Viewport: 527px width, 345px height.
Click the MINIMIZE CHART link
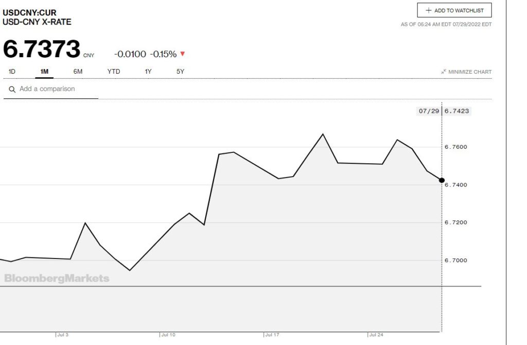(x=470, y=72)
